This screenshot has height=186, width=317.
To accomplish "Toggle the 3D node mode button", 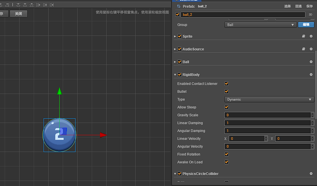I will [310, 15].
